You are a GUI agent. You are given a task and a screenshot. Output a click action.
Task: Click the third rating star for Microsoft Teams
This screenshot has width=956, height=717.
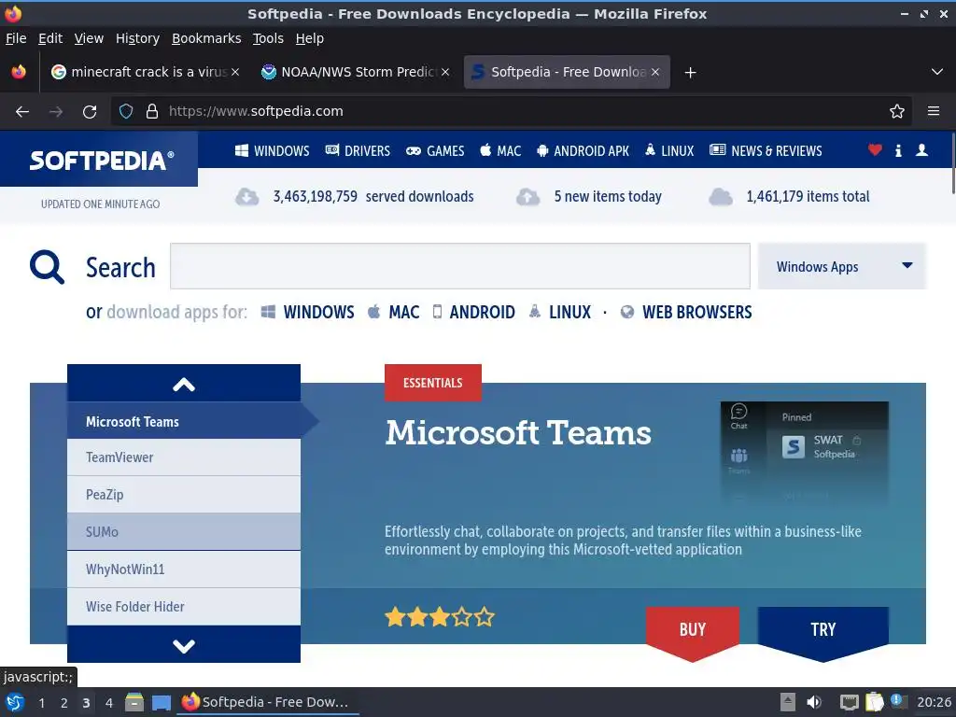(440, 617)
